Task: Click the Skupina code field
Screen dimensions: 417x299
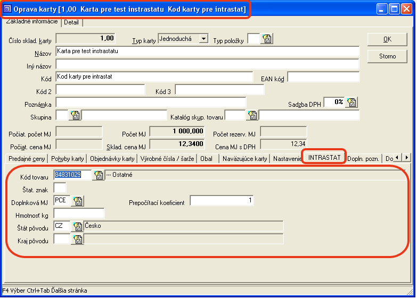Action: point(62,115)
